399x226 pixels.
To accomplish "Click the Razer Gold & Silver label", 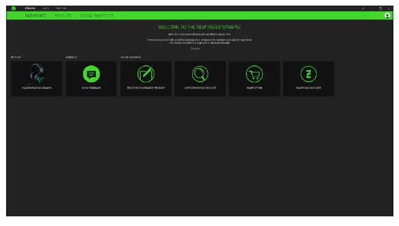I will (309, 88).
